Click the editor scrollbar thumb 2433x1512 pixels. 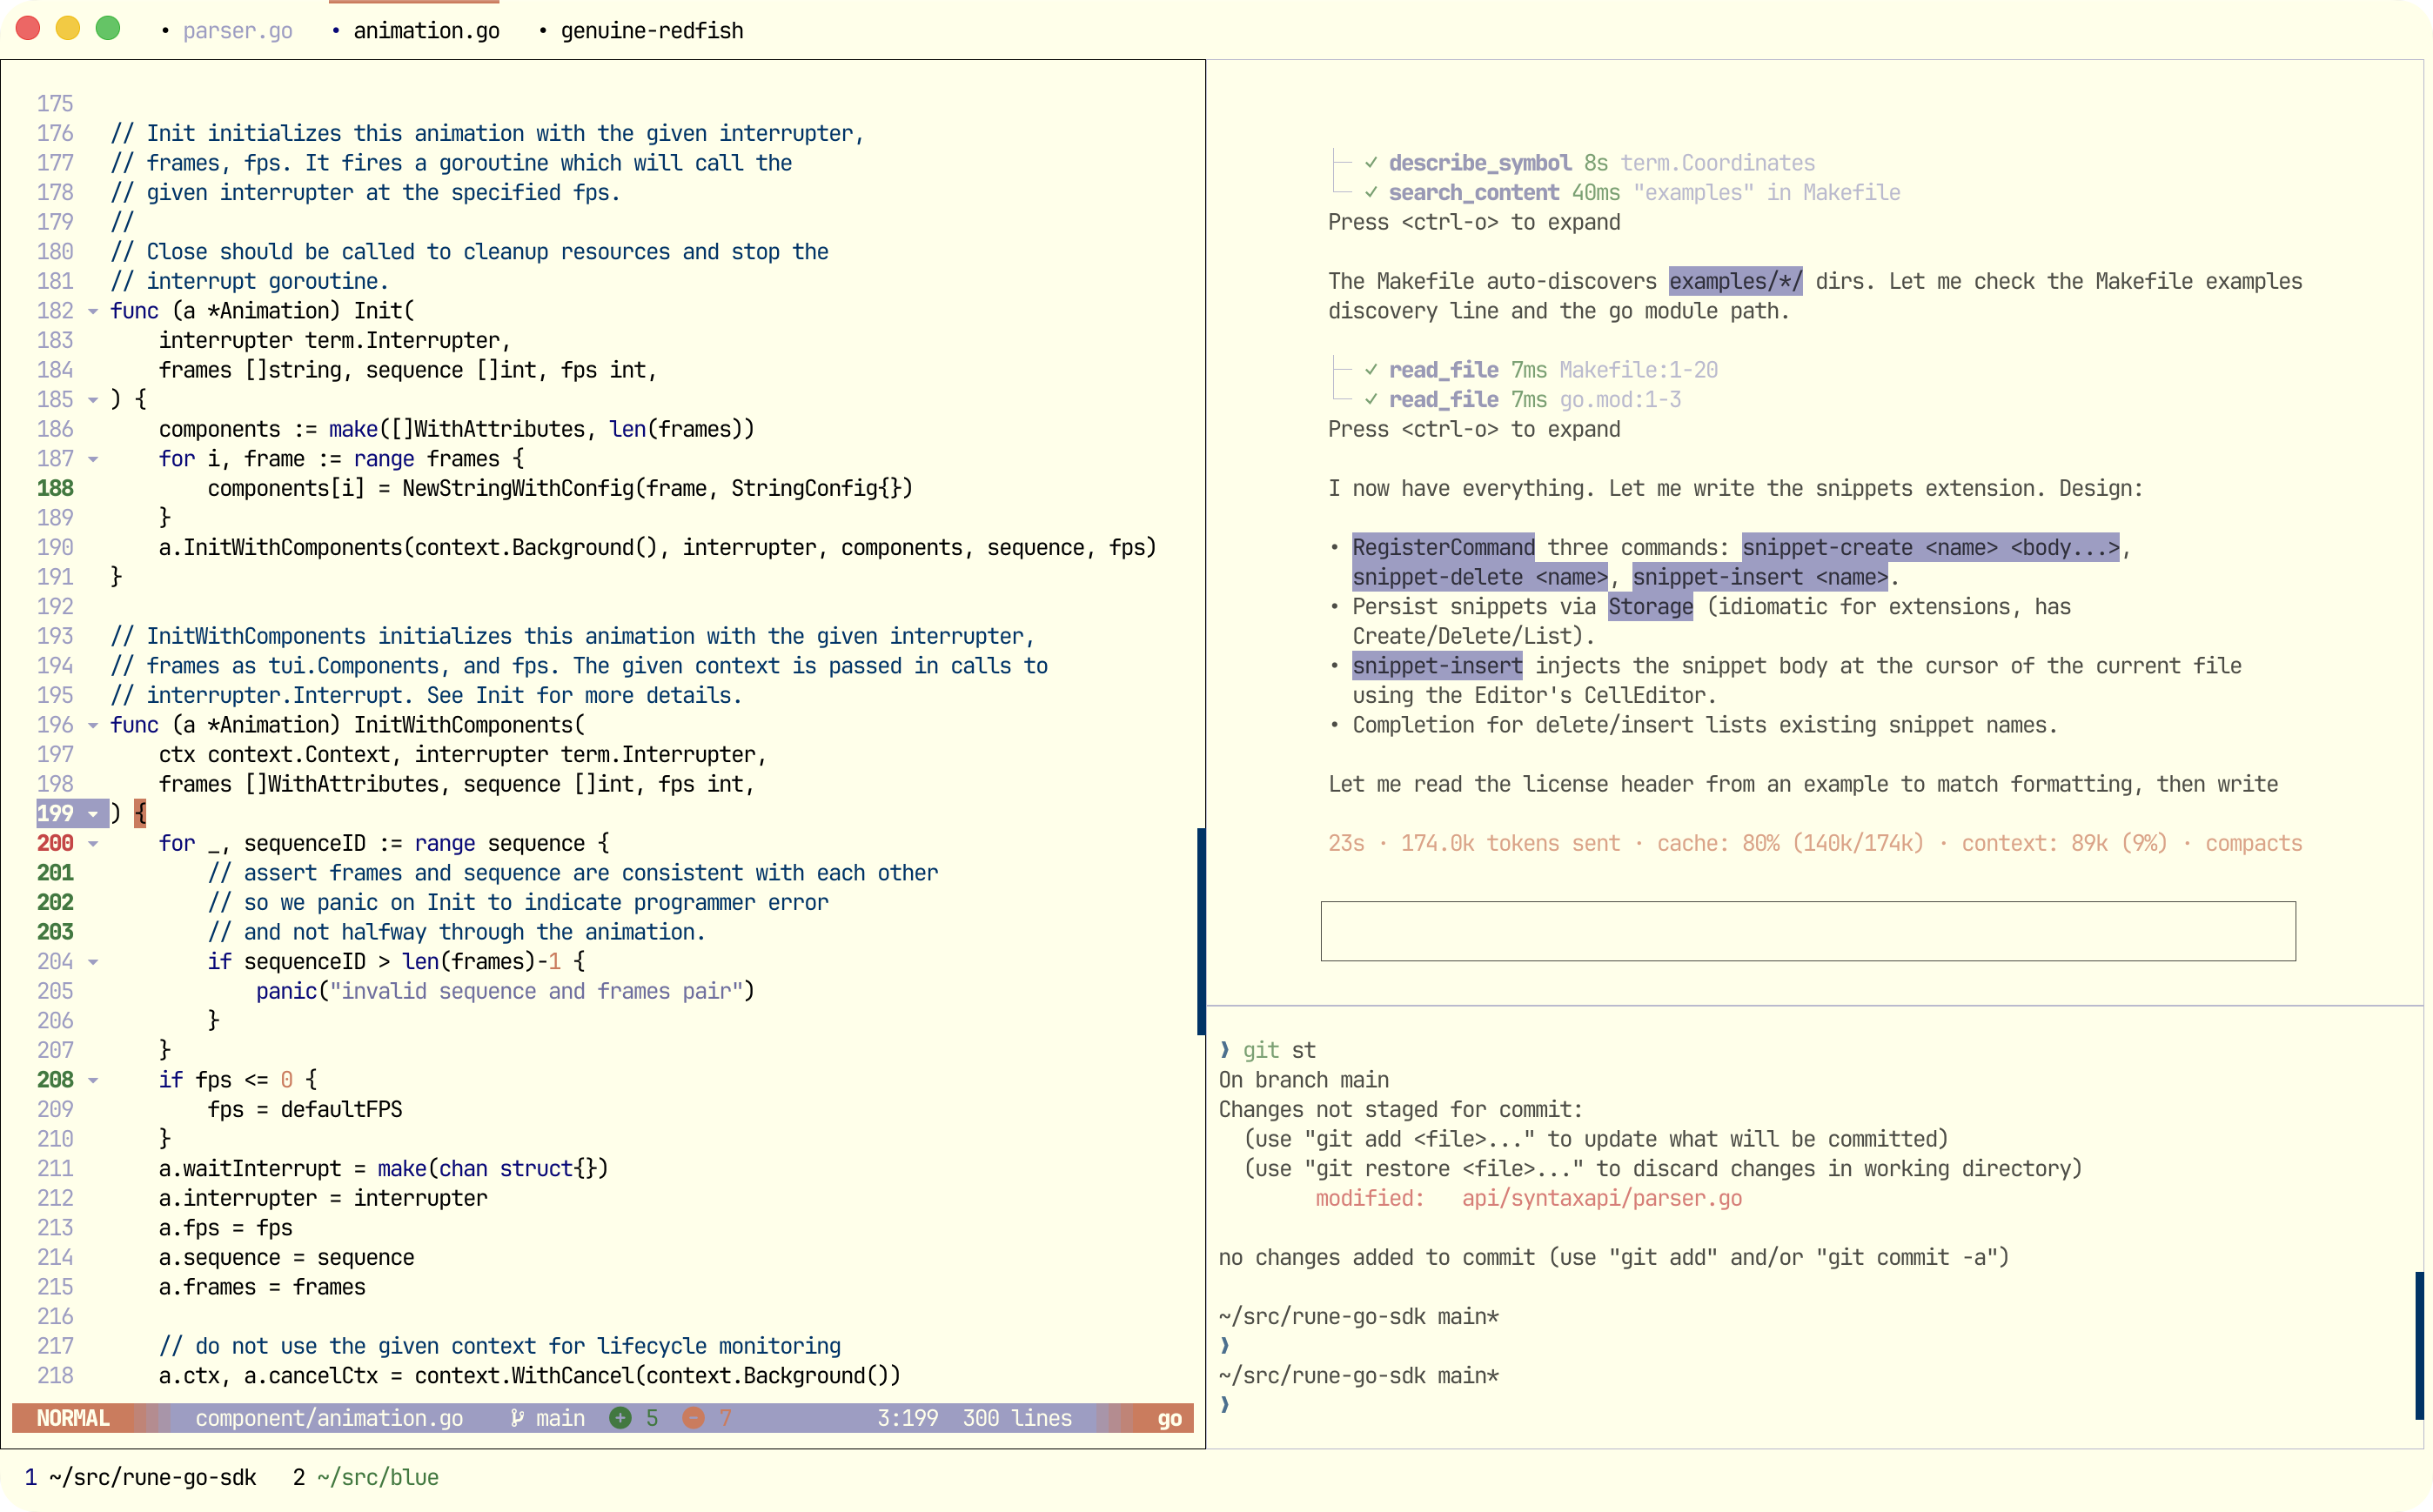[x=1201, y=931]
